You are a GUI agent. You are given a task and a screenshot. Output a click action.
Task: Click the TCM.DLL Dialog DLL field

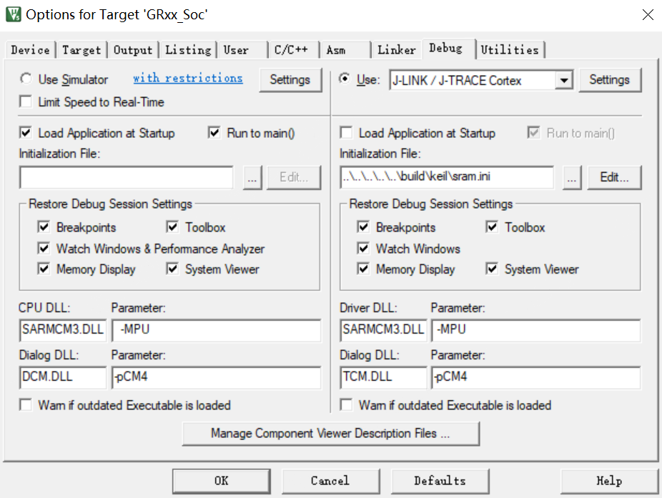[383, 377]
